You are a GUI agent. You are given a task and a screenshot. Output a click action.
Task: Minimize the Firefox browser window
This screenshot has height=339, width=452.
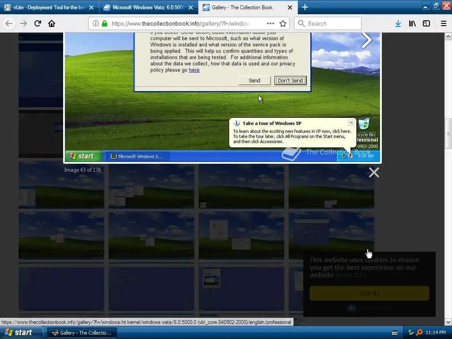point(426,5)
